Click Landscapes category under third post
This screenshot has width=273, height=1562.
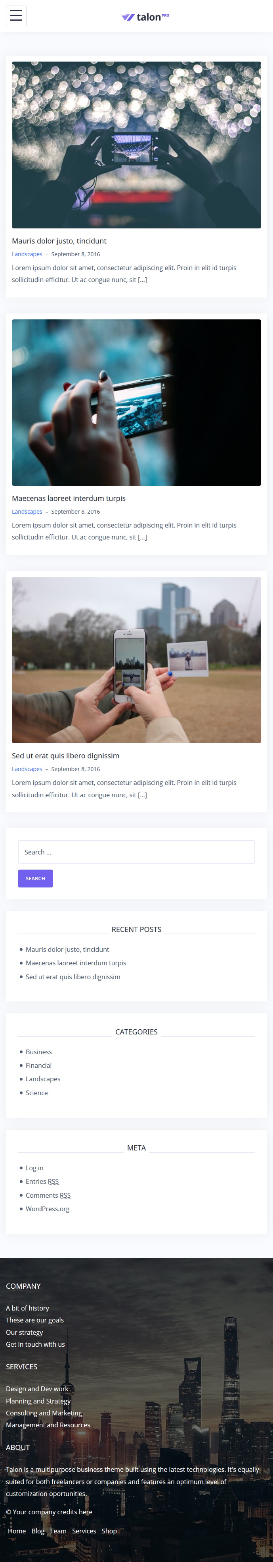[27, 769]
